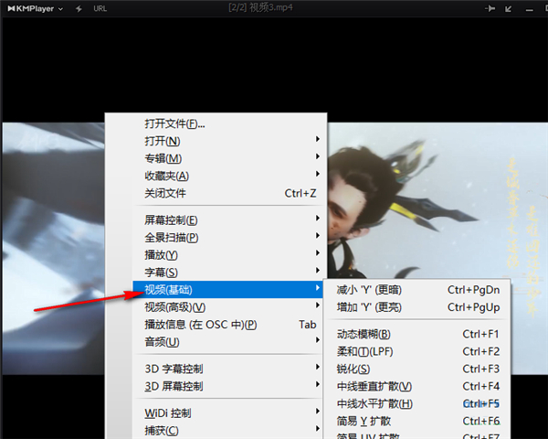Screen dimensions: 548x439
Task: Expand the 字幕(S) submenu
Action: pyautogui.click(x=229, y=272)
